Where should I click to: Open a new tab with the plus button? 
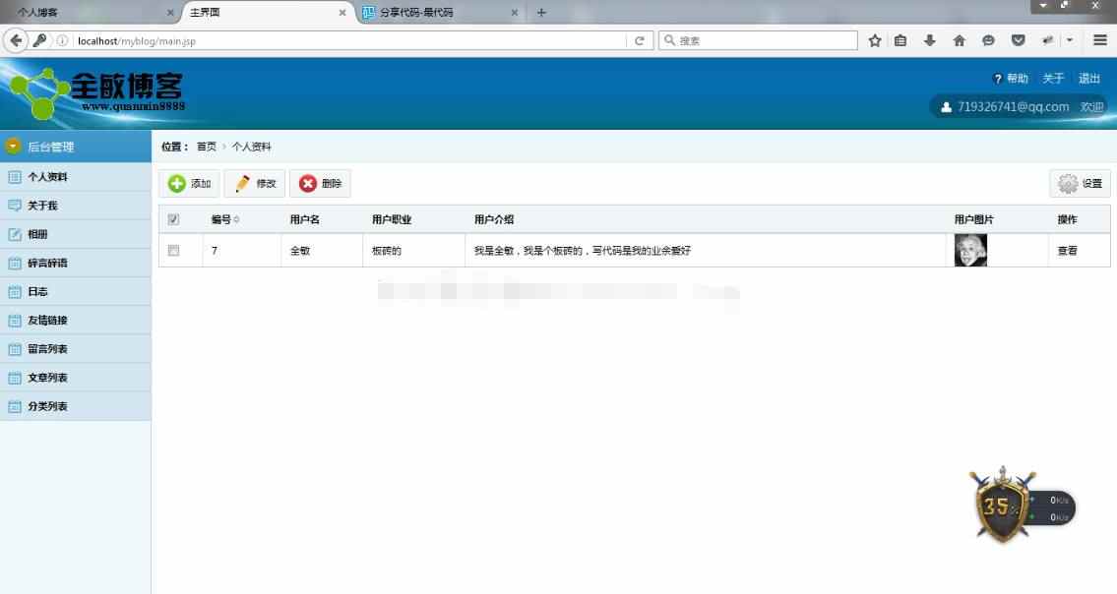tap(541, 12)
